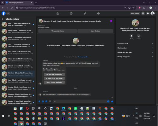Show hidden system tray icons chevron
The image size is (158, 126).
click(133, 116)
